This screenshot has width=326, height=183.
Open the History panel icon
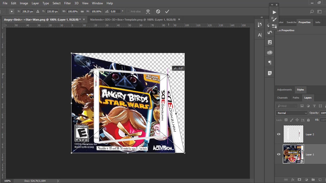click(260, 25)
